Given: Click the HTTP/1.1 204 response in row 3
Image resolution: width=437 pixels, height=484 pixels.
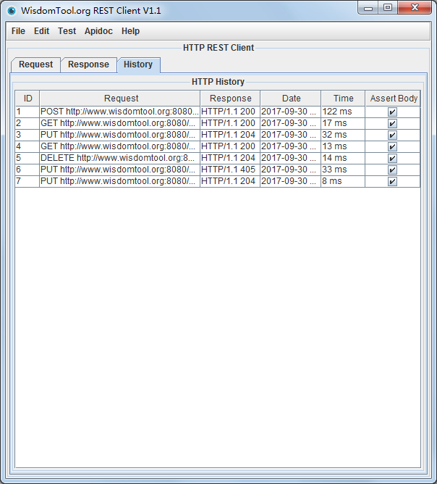Looking at the screenshot, I should pyautogui.click(x=230, y=135).
